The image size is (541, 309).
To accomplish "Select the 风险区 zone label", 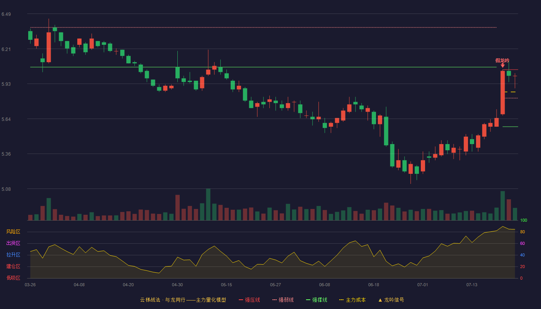I will point(13,232).
